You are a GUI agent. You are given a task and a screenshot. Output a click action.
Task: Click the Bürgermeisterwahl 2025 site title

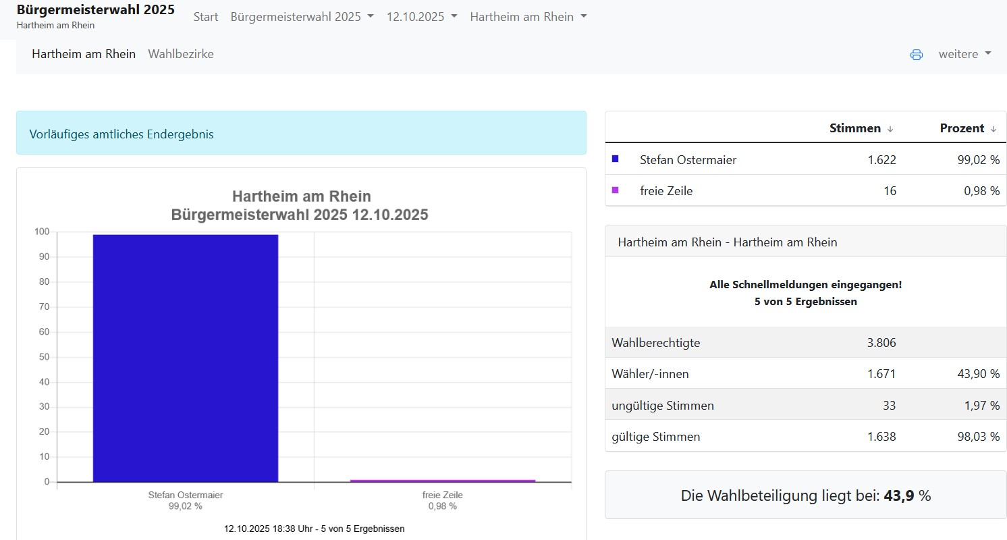pos(95,10)
